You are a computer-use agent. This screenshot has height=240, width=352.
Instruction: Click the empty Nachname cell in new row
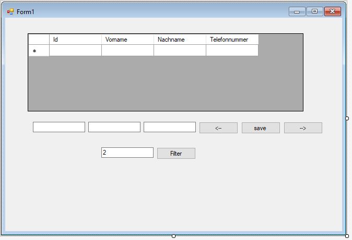click(x=180, y=50)
